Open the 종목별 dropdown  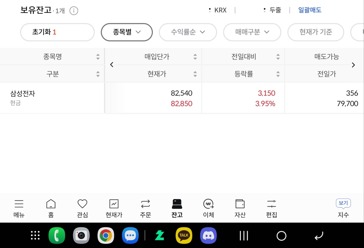coord(127,32)
